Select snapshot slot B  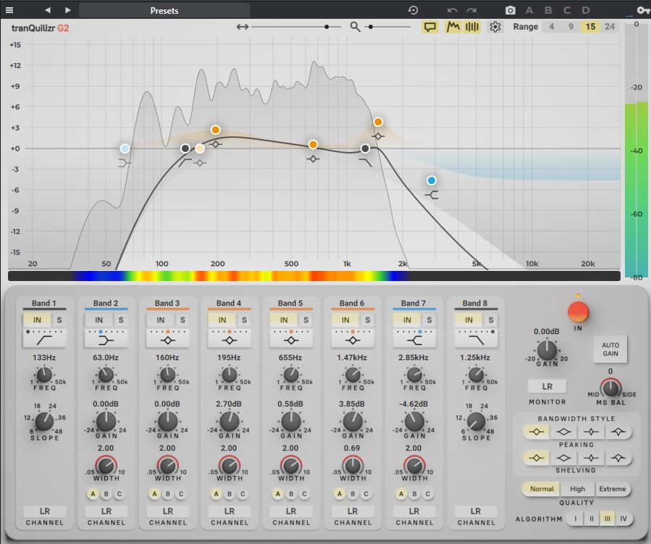(x=548, y=10)
